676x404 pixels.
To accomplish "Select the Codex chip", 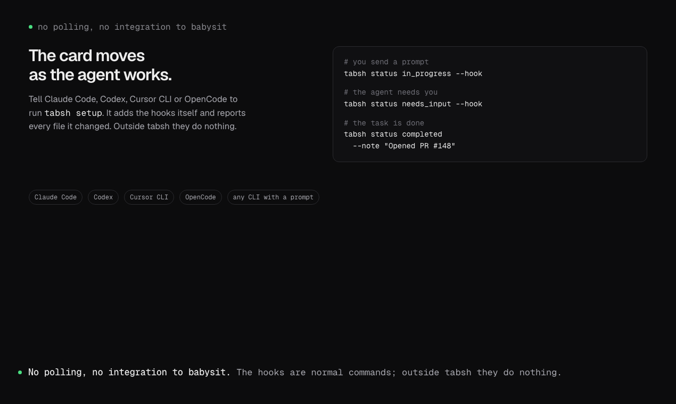I will [103, 197].
